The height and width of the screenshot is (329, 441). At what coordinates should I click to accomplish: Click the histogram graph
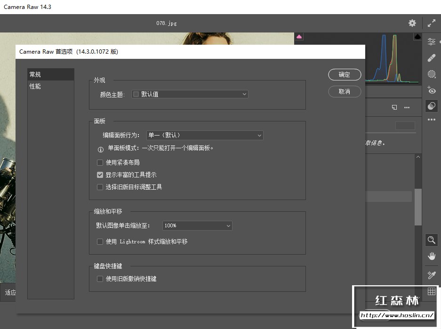click(x=391, y=58)
